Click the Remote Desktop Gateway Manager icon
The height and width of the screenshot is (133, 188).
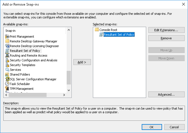pos(7,41)
